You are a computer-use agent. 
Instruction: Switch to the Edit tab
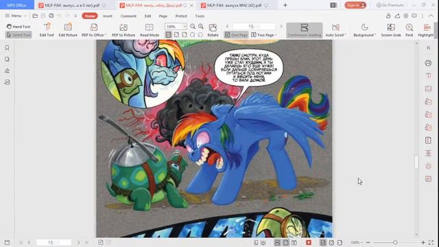(148, 16)
